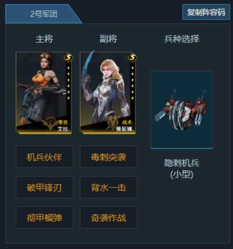Click the winged emblem on 艾拉's card
233x249 pixels.
pos(50,123)
